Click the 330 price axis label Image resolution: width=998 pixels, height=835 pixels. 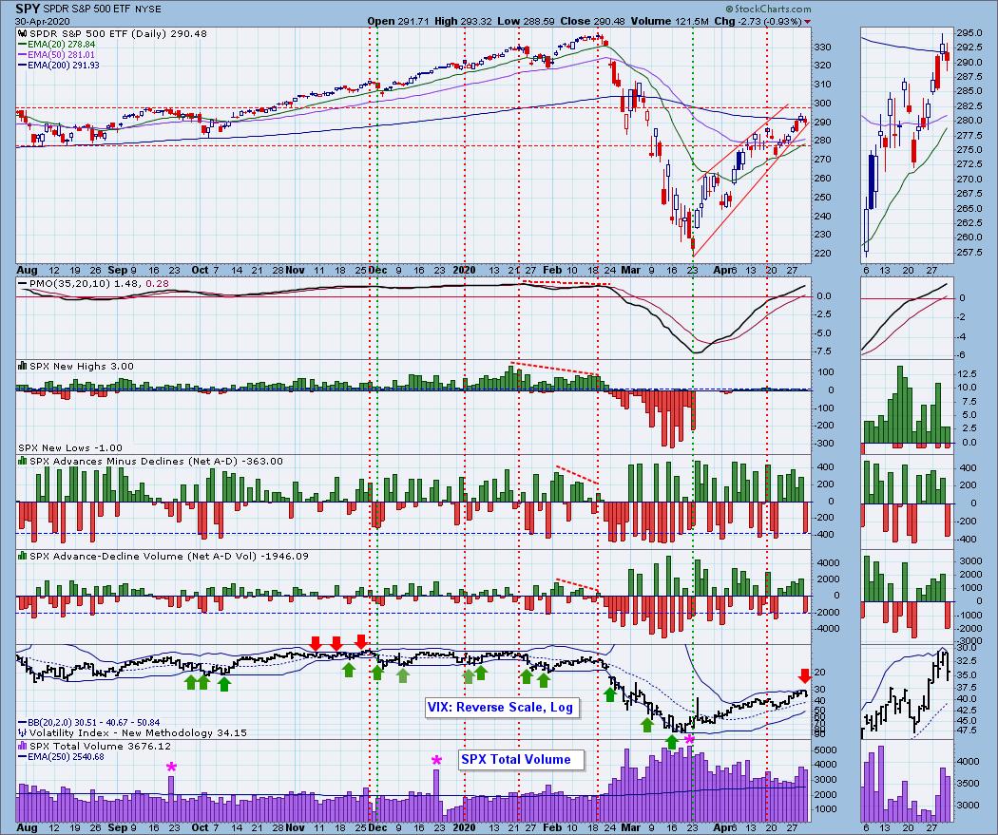tap(823, 47)
